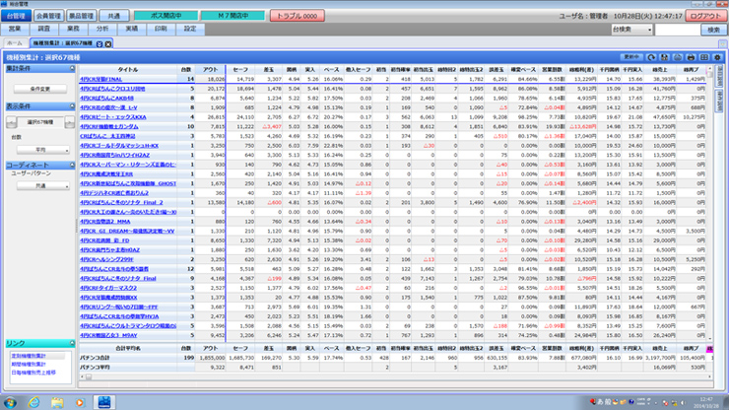Switch to the ホーム tab
The width and height of the screenshot is (729, 410).
[x=15, y=43]
